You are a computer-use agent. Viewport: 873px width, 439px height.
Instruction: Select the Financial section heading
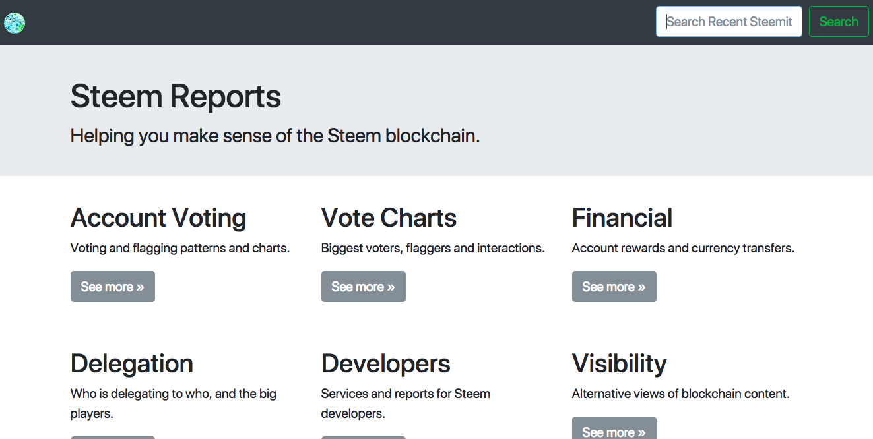pyautogui.click(x=622, y=218)
